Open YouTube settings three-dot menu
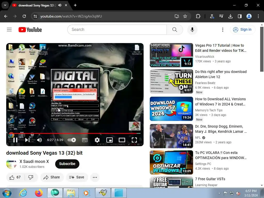Viewport: 264px width, 198px height. click(x=222, y=30)
